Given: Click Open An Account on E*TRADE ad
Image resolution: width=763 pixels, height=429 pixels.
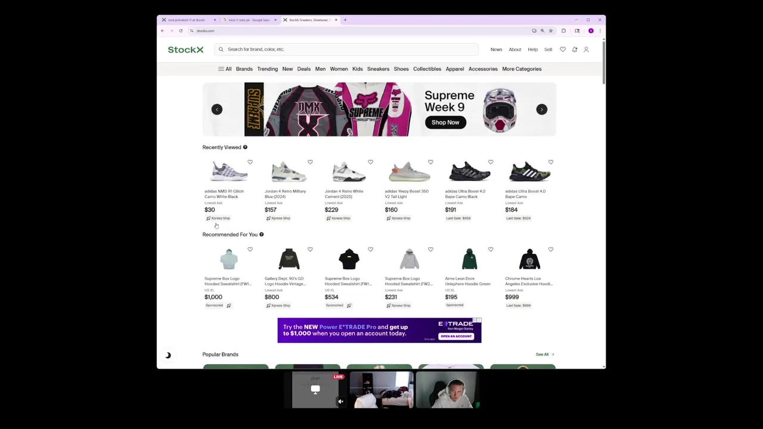Looking at the screenshot, I should [456, 336].
